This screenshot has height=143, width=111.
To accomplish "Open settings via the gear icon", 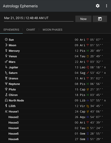I will click(x=98, y=6).
